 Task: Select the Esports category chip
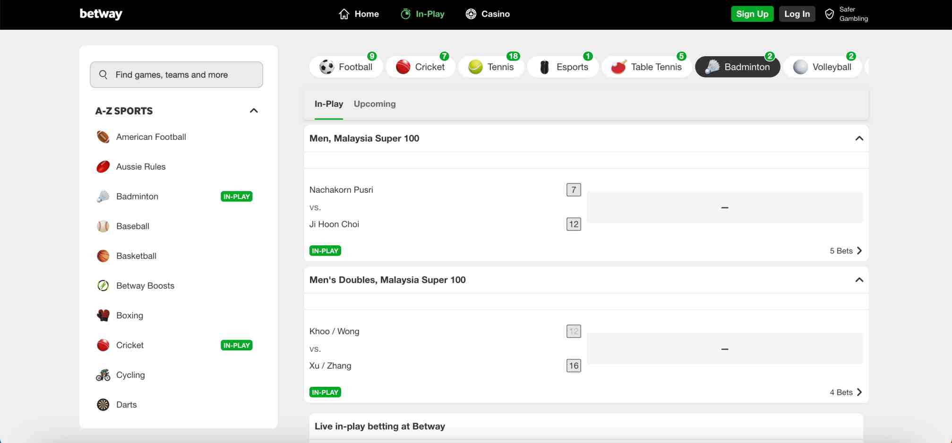pos(563,67)
